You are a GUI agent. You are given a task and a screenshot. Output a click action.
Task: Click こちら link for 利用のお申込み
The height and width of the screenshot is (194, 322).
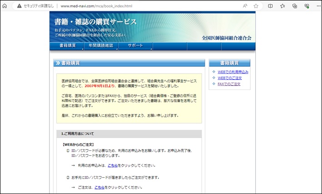[x=113, y=165]
